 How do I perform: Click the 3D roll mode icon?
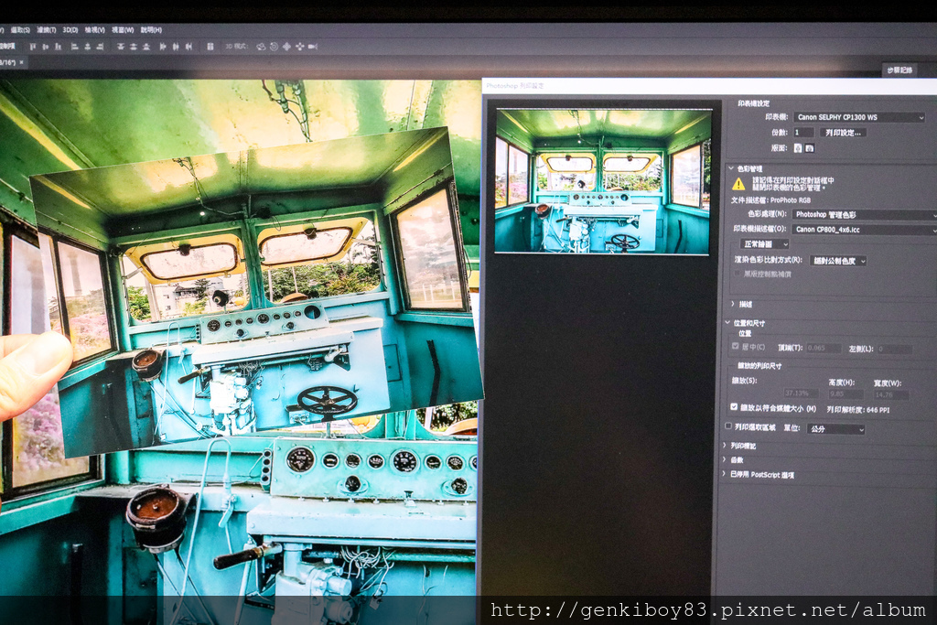pyautogui.click(x=274, y=47)
